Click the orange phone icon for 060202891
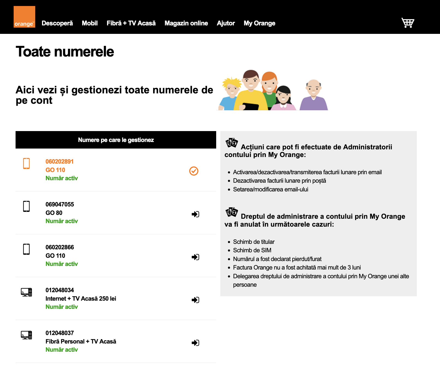440x373 pixels. tap(26, 163)
